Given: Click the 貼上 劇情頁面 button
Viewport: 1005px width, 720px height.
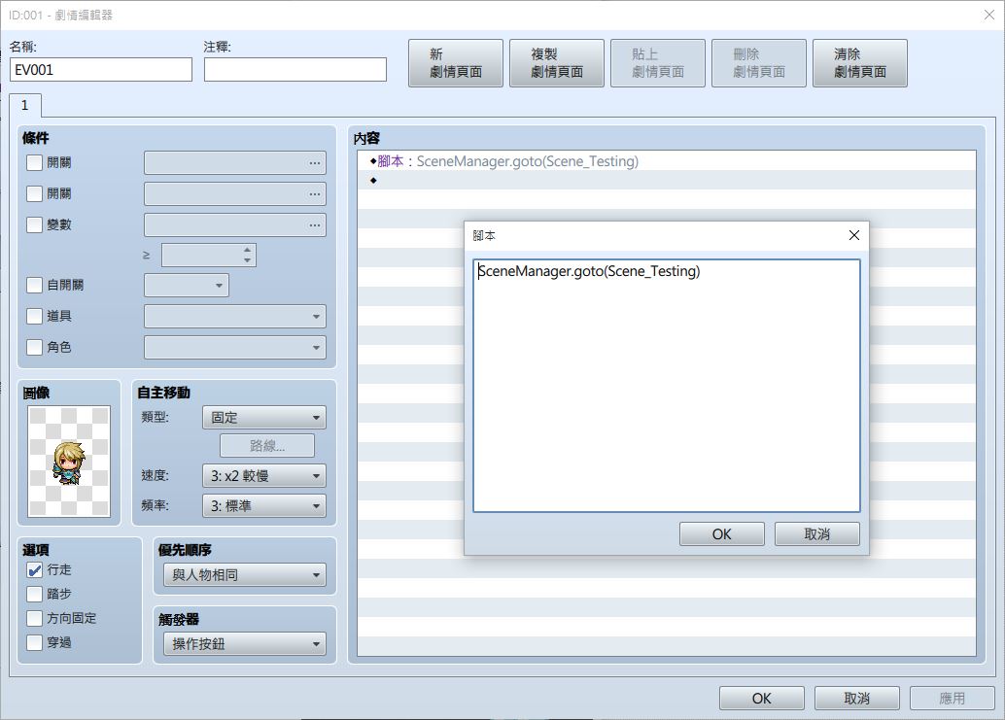Looking at the screenshot, I should pos(658,63).
